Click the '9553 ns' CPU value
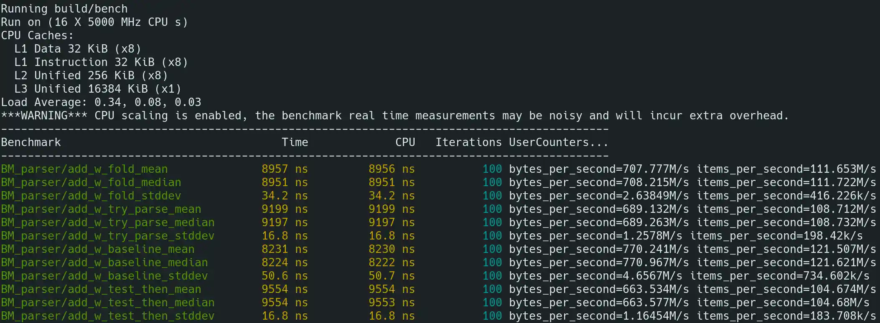 392,303
